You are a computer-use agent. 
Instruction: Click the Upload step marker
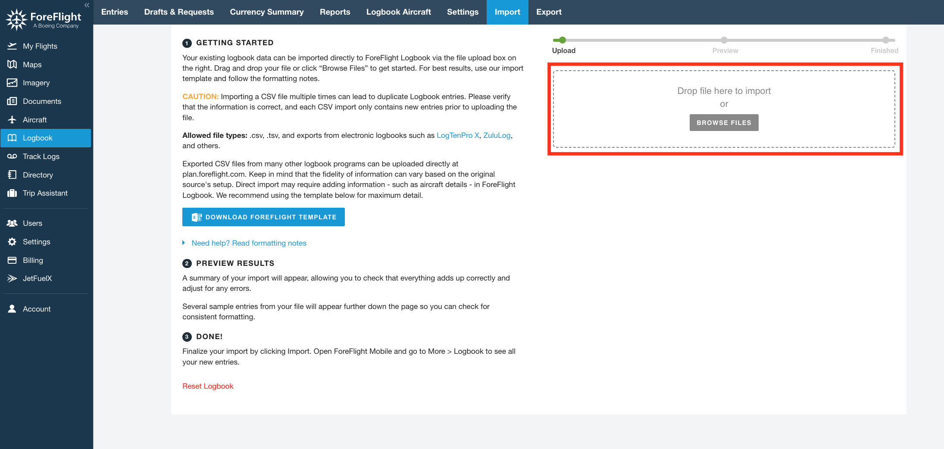[563, 40]
